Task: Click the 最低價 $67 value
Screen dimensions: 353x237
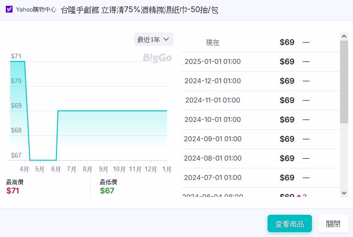Action: [107, 191]
